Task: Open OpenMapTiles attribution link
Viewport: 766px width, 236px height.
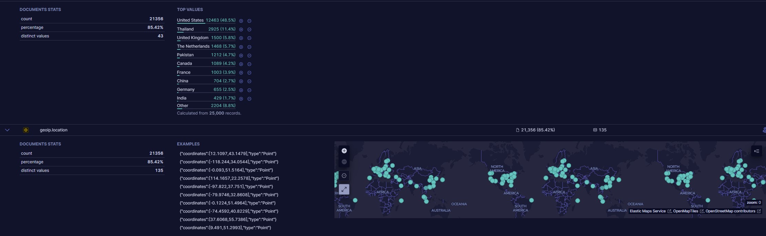Action: tap(688, 211)
